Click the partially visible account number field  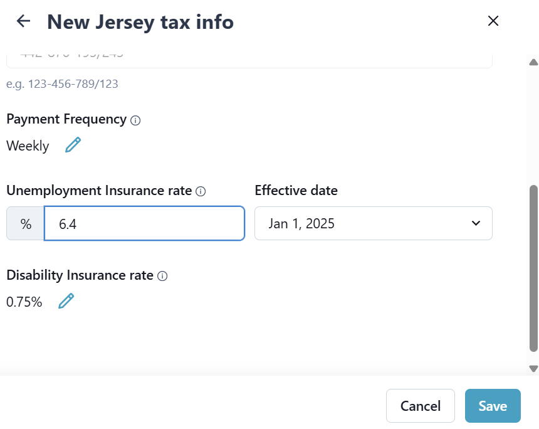click(249, 59)
